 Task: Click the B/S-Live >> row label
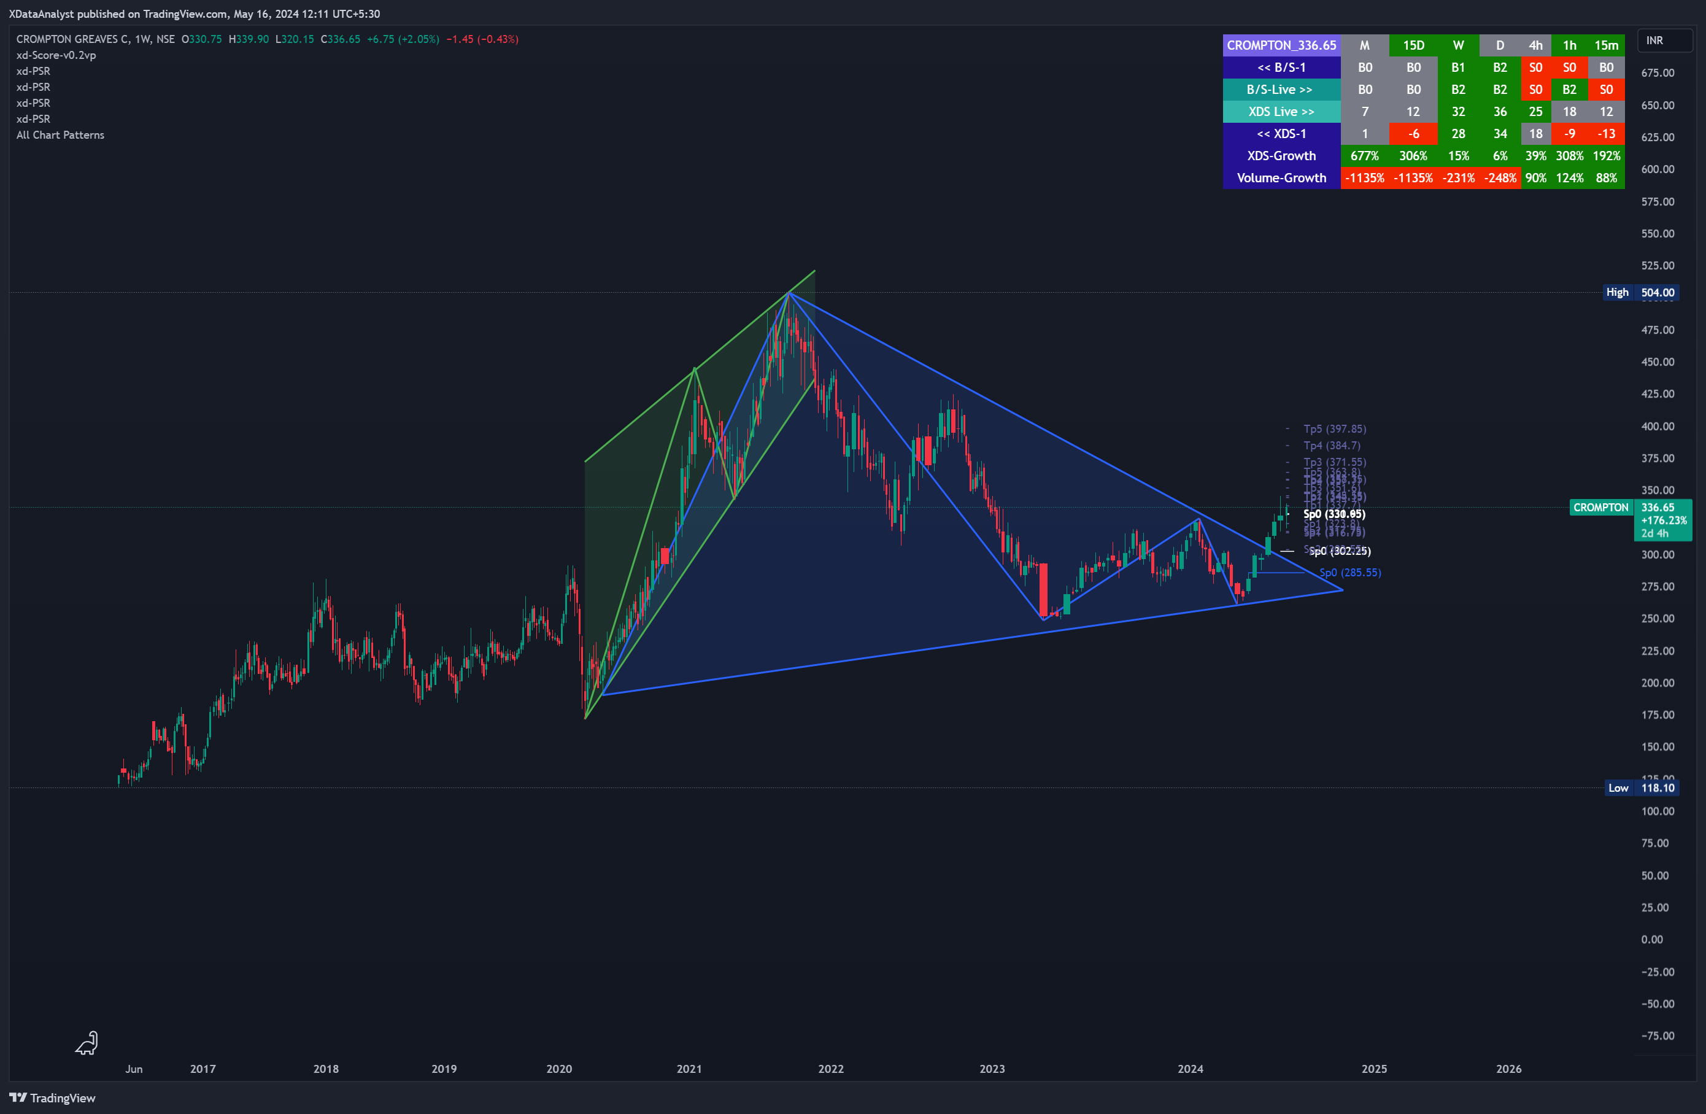tap(1281, 90)
